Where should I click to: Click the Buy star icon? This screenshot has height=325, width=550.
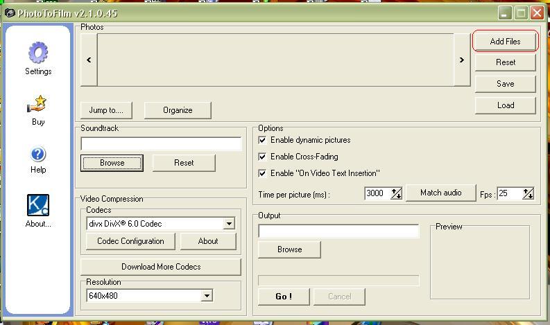(37, 105)
